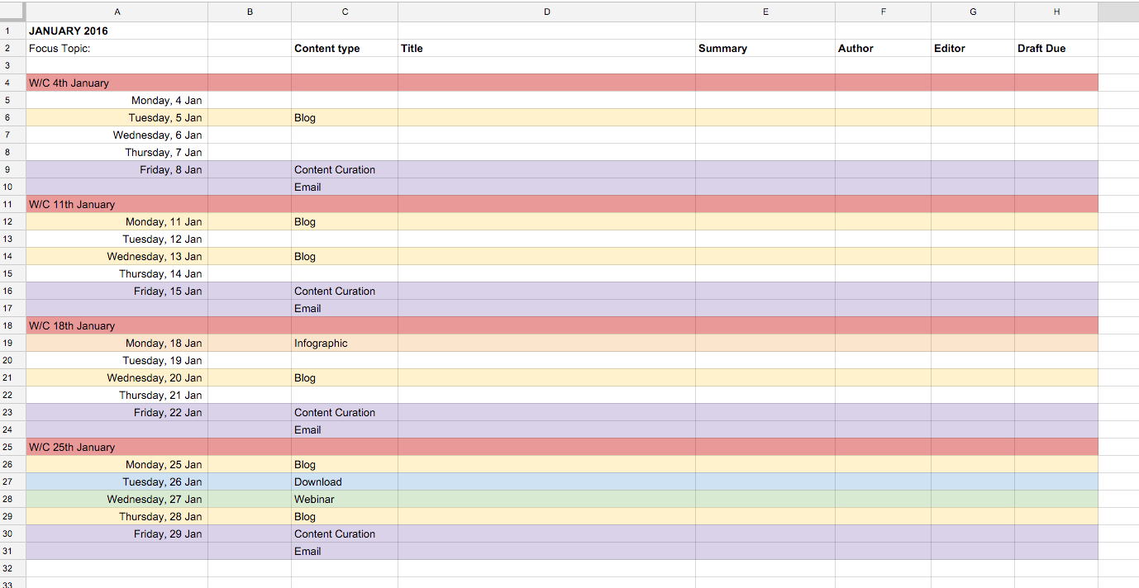1139x588 pixels.
Task: Select the Email cell in row 24
Action: point(344,430)
